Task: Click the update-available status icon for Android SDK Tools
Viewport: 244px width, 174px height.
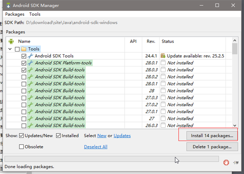Action: pos(163,56)
